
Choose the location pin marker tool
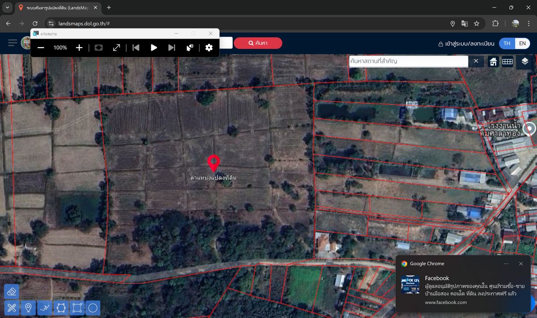28,308
